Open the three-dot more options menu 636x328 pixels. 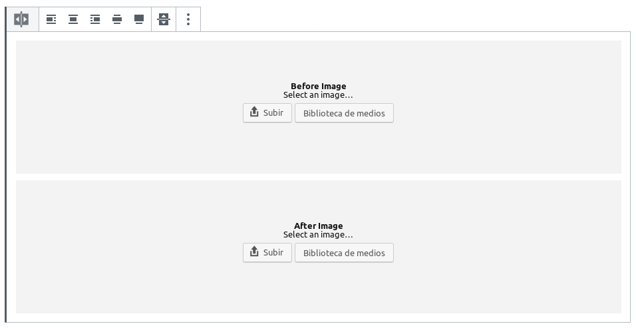(x=188, y=19)
